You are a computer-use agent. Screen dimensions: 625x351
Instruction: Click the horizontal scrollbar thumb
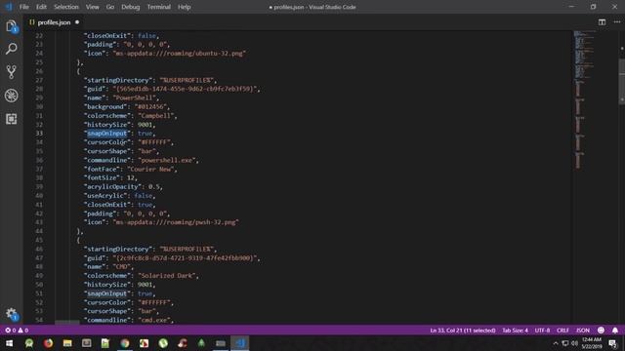67,322
